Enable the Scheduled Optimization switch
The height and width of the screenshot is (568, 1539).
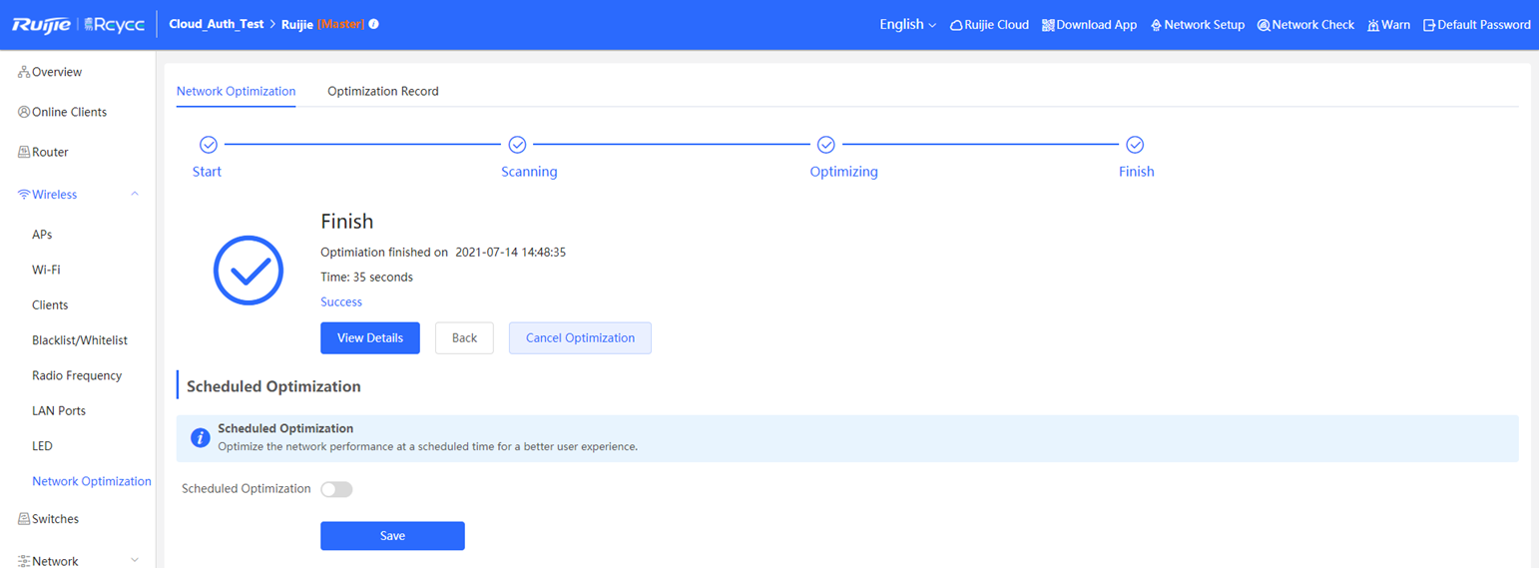click(336, 489)
